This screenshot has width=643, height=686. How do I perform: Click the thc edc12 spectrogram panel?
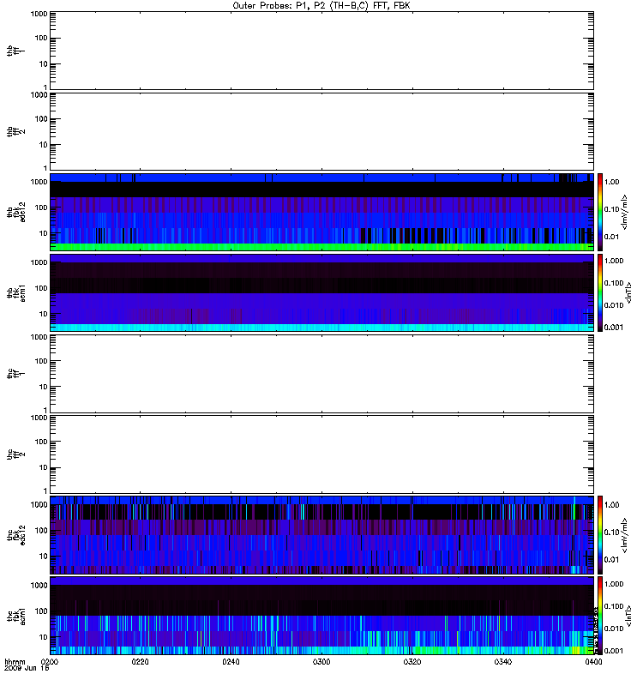coord(321,534)
